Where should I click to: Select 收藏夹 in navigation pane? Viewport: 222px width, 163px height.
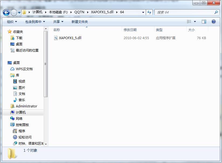point(18,32)
